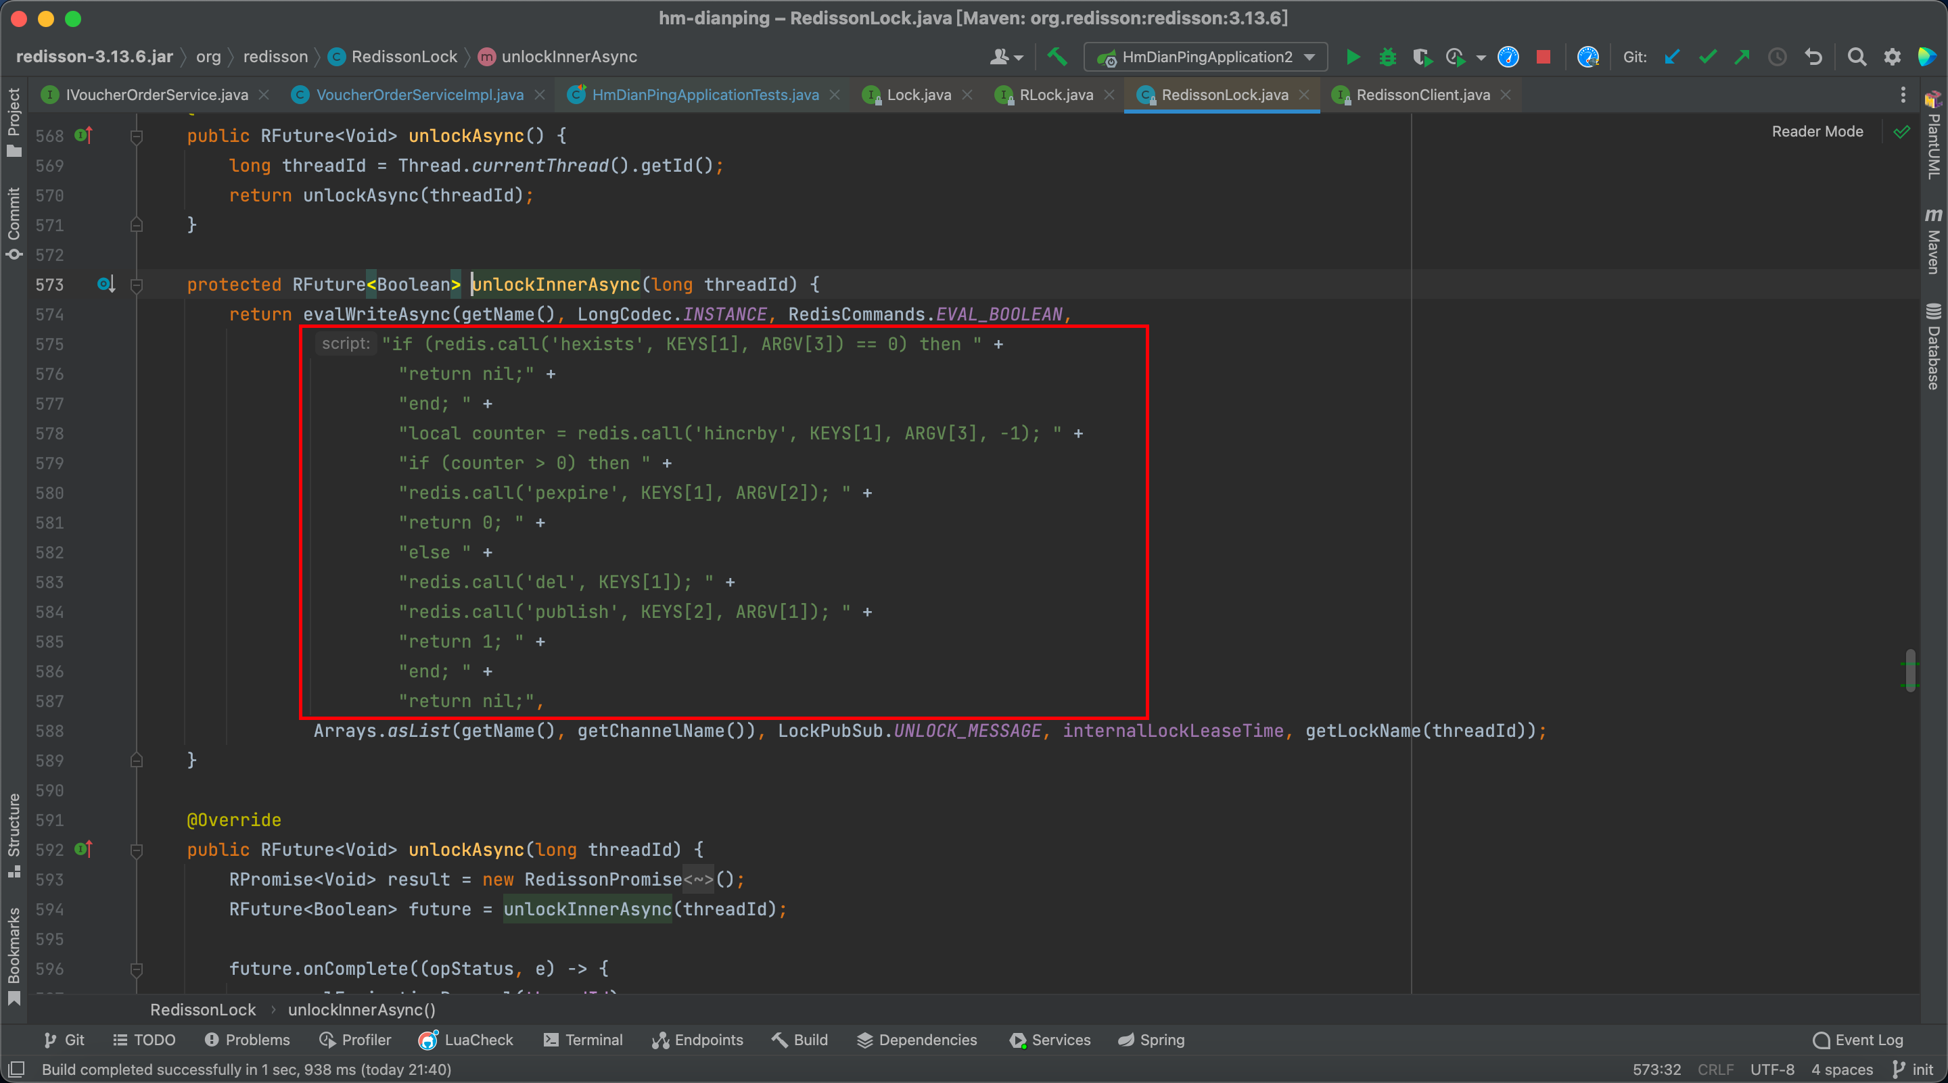Open the TODO tool window
The width and height of the screenshot is (1948, 1083).
[x=143, y=1039]
